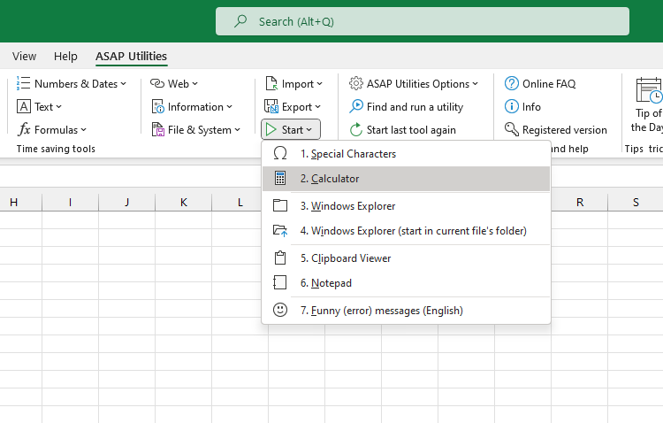Expand the Text dropdown arrow
This screenshot has height=423, width=663.
58,107
